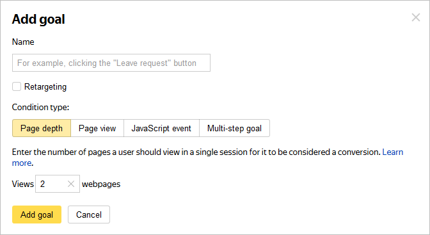The height and width of the screenshot is (235, 430).
Task: Focus the goal Name input field
Action: [x=111, y=63]
